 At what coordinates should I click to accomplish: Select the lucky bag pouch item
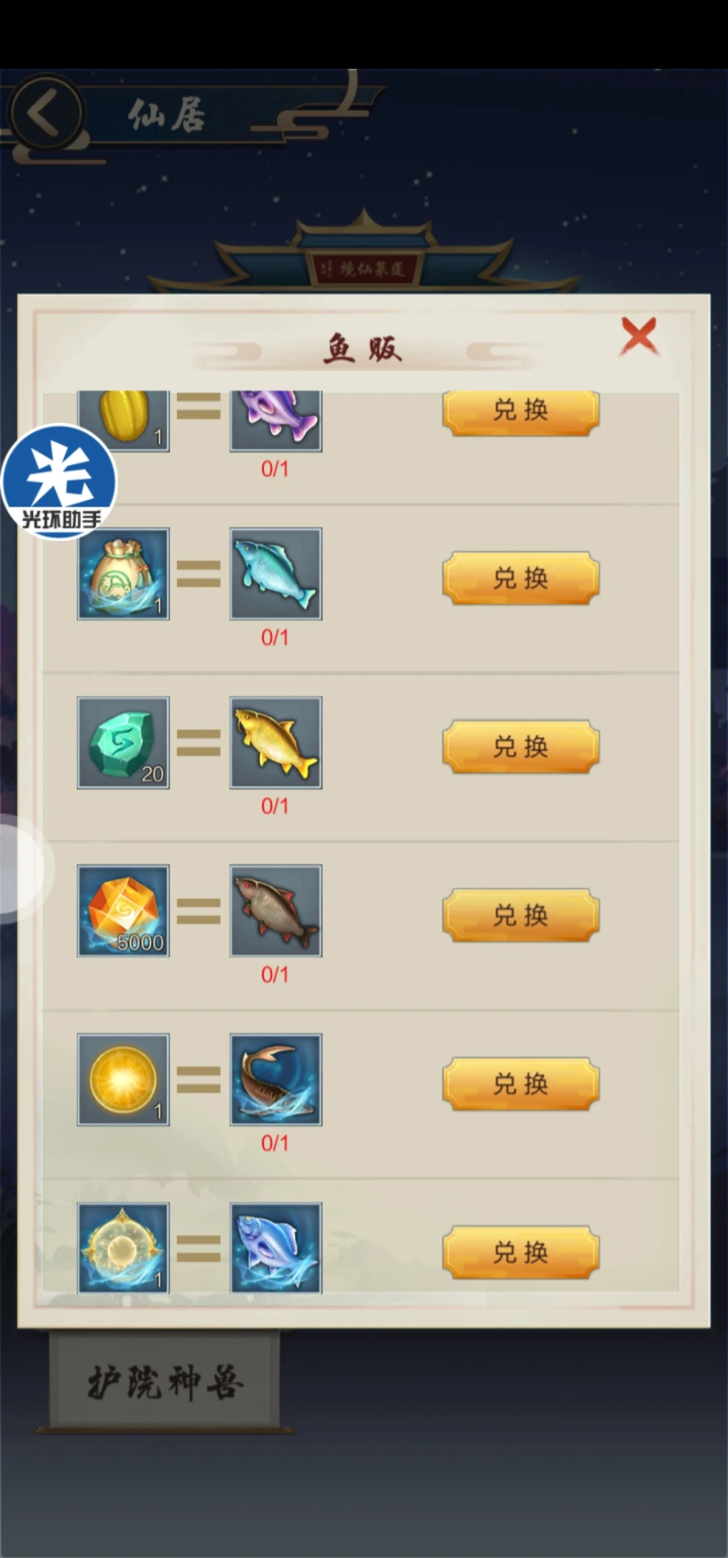(x=123, y=574)
